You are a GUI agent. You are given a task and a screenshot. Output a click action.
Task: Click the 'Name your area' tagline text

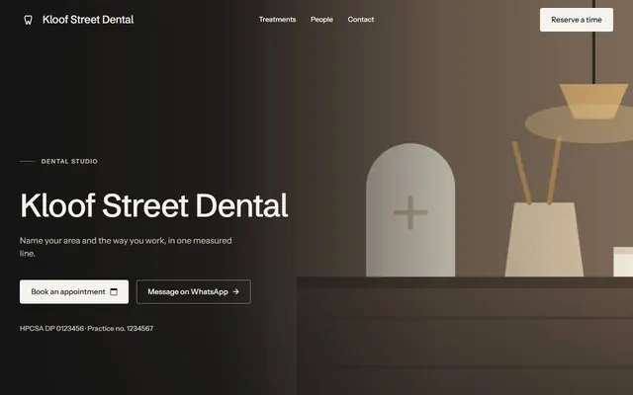click(126, 247)
